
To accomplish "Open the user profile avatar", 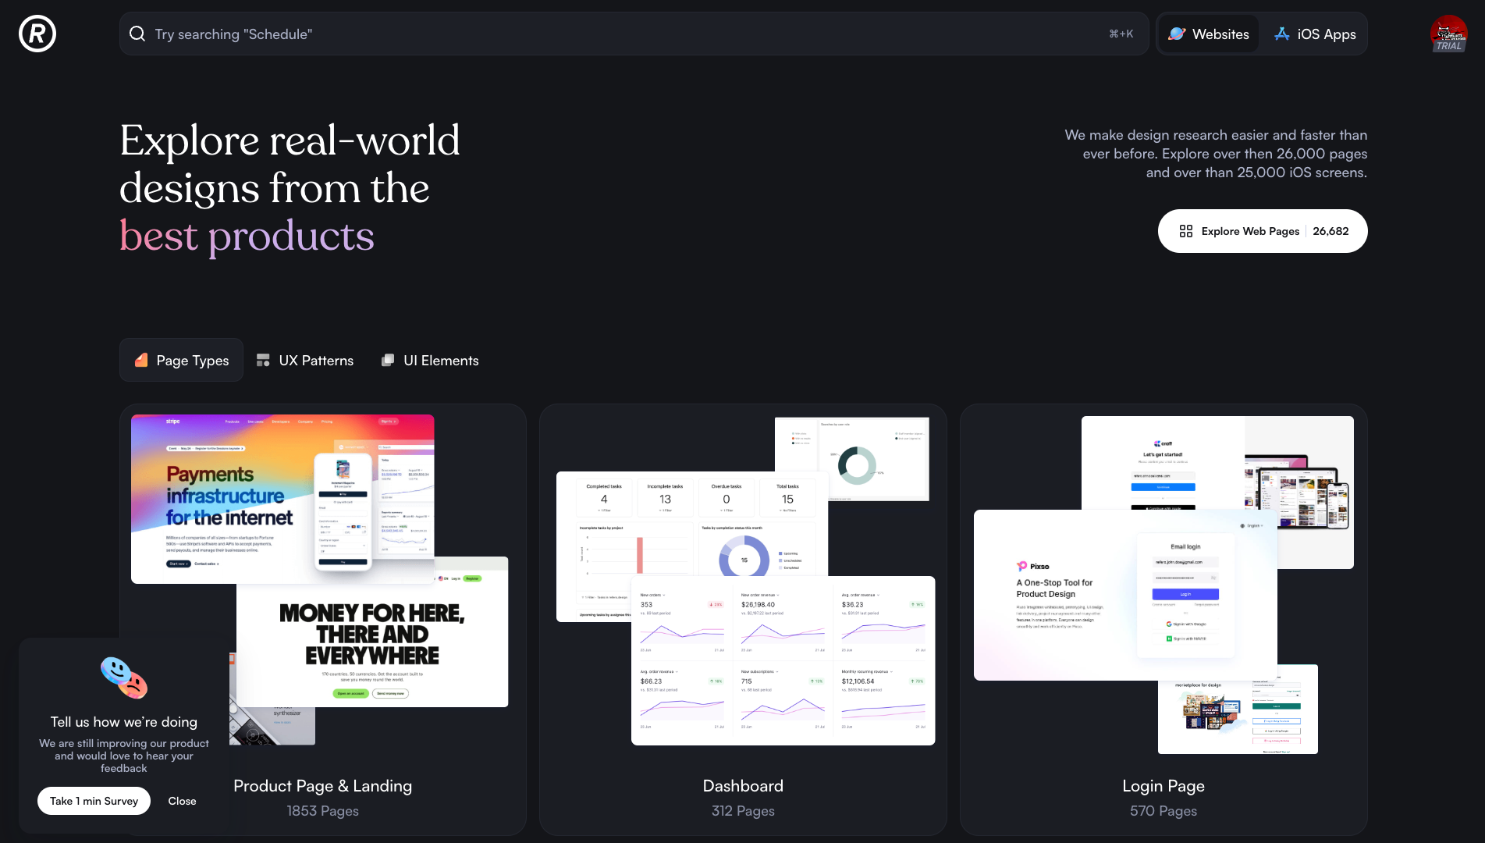I will 1448,34.
